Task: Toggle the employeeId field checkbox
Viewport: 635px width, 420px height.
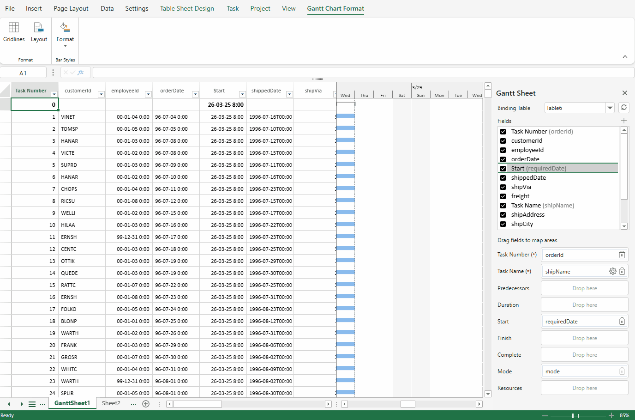Action: (503, 150)
